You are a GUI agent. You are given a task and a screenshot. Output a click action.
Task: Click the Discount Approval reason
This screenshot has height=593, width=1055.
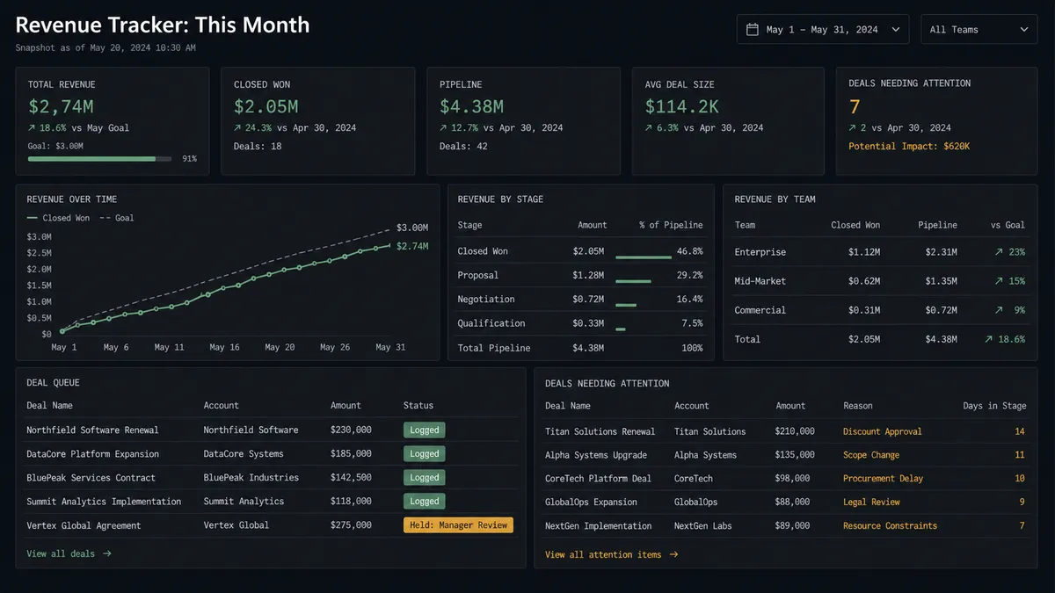click(882, 431)
